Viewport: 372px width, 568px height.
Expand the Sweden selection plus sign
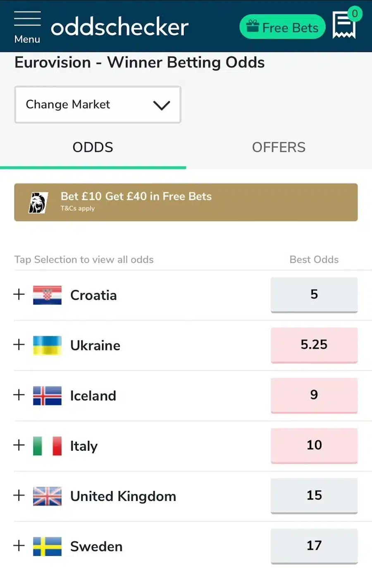point(19,546)
